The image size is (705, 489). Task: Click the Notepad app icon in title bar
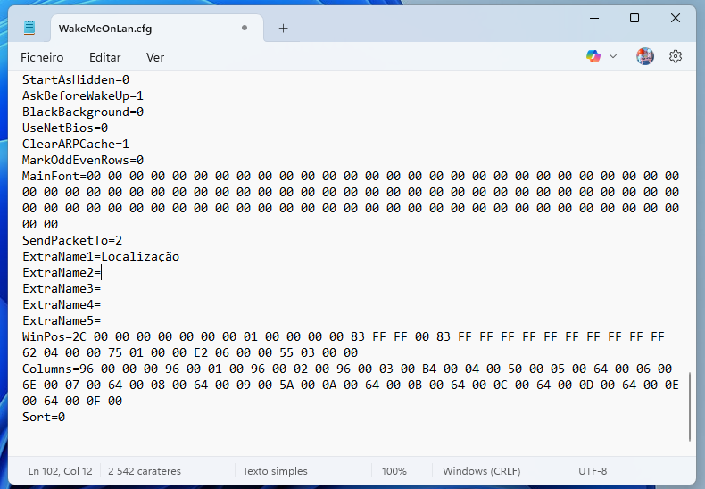click(29, 28)
